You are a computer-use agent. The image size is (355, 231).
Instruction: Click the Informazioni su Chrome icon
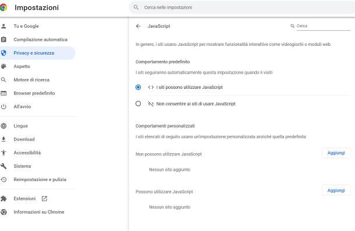(x=3, y=212)
